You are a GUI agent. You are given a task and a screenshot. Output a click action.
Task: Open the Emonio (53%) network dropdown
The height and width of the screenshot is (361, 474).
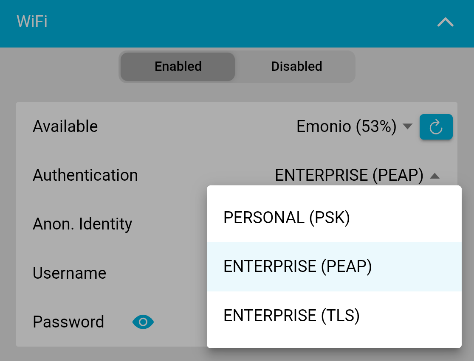tap(346, 126)
